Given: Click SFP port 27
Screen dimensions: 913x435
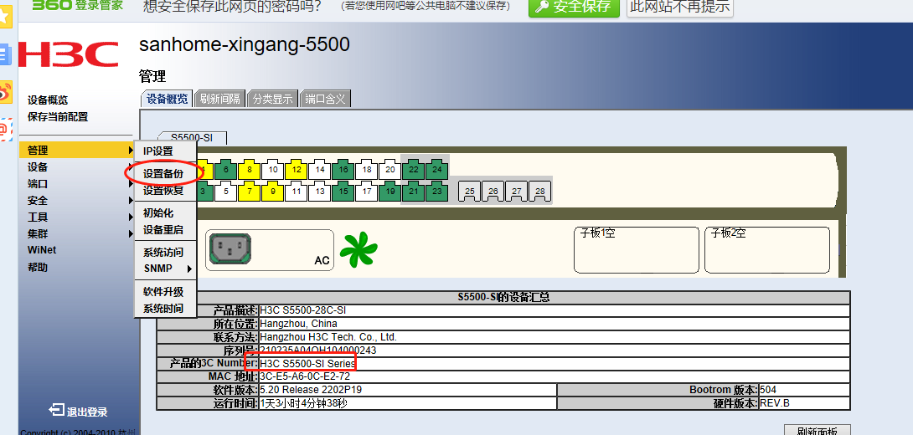Looking at the screenshot, I should pyautogui.click(x=516, y=191).
